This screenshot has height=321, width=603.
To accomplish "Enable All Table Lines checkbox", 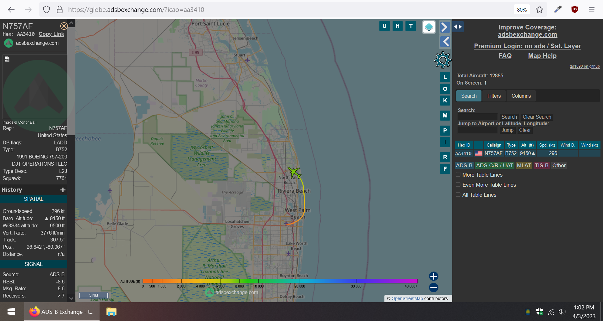I will (x=458, y=194).
